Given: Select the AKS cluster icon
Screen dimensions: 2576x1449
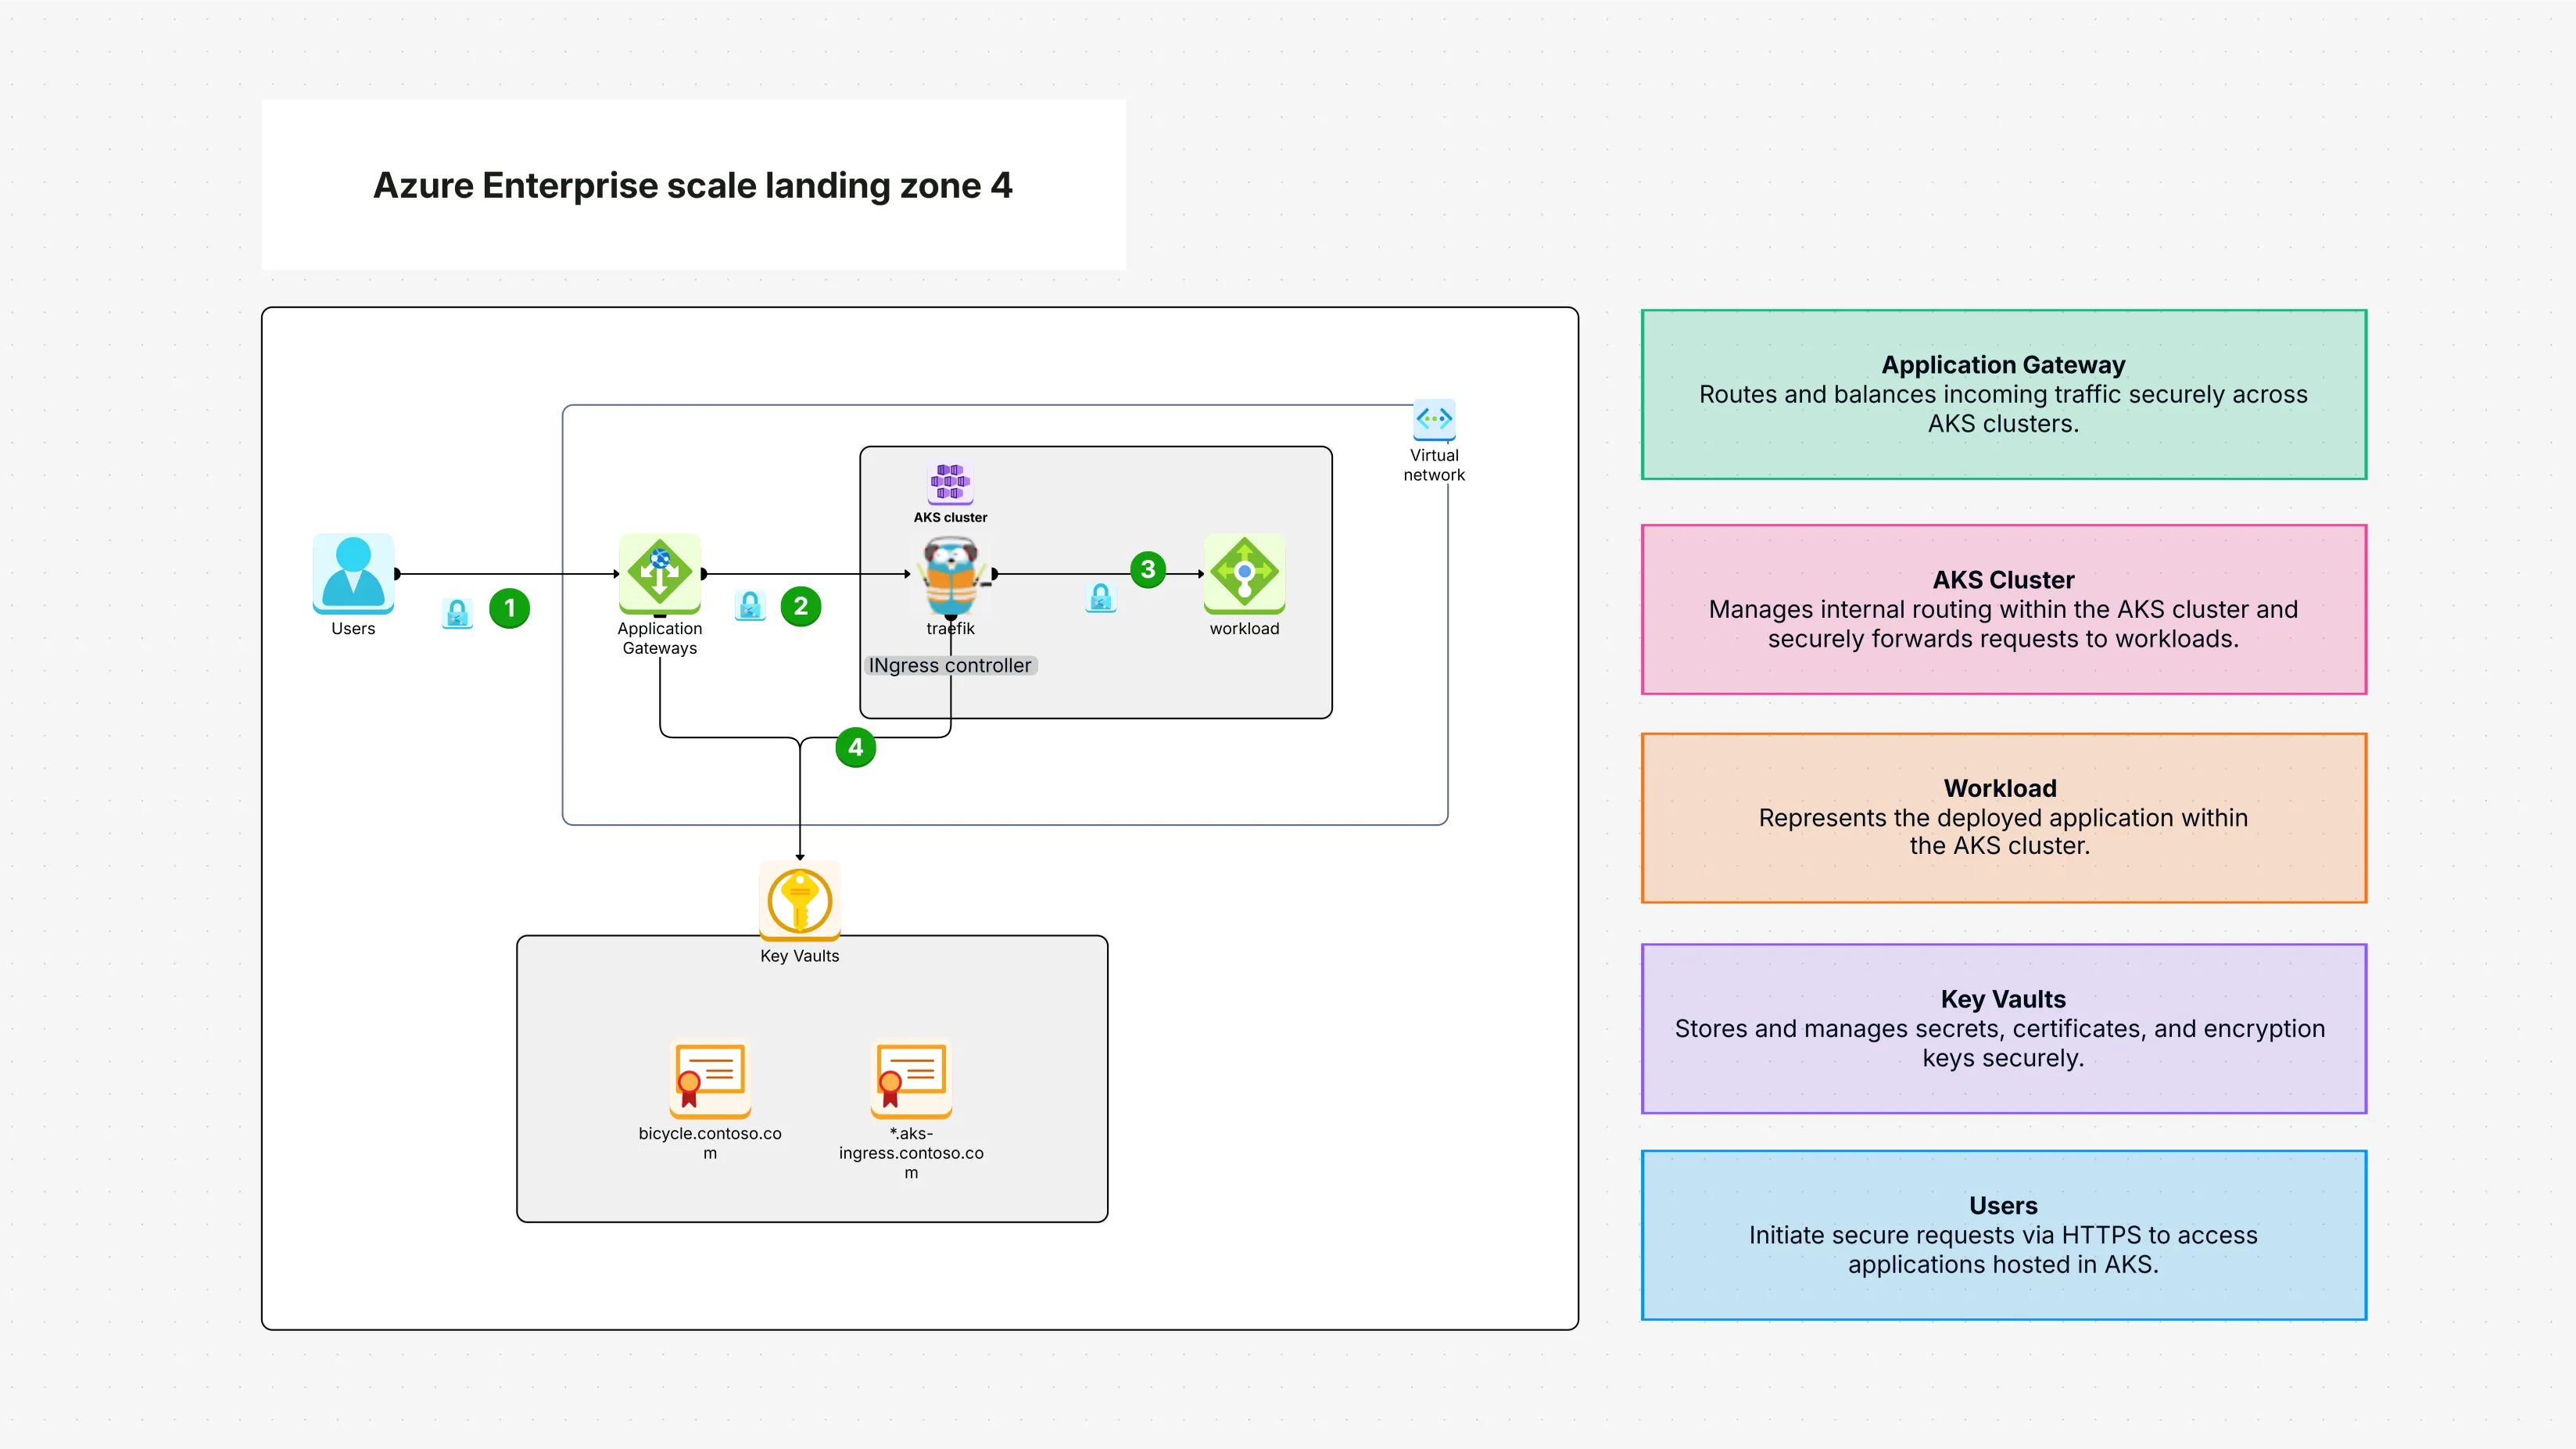Looking at the screenshot, I should (950, 485).
